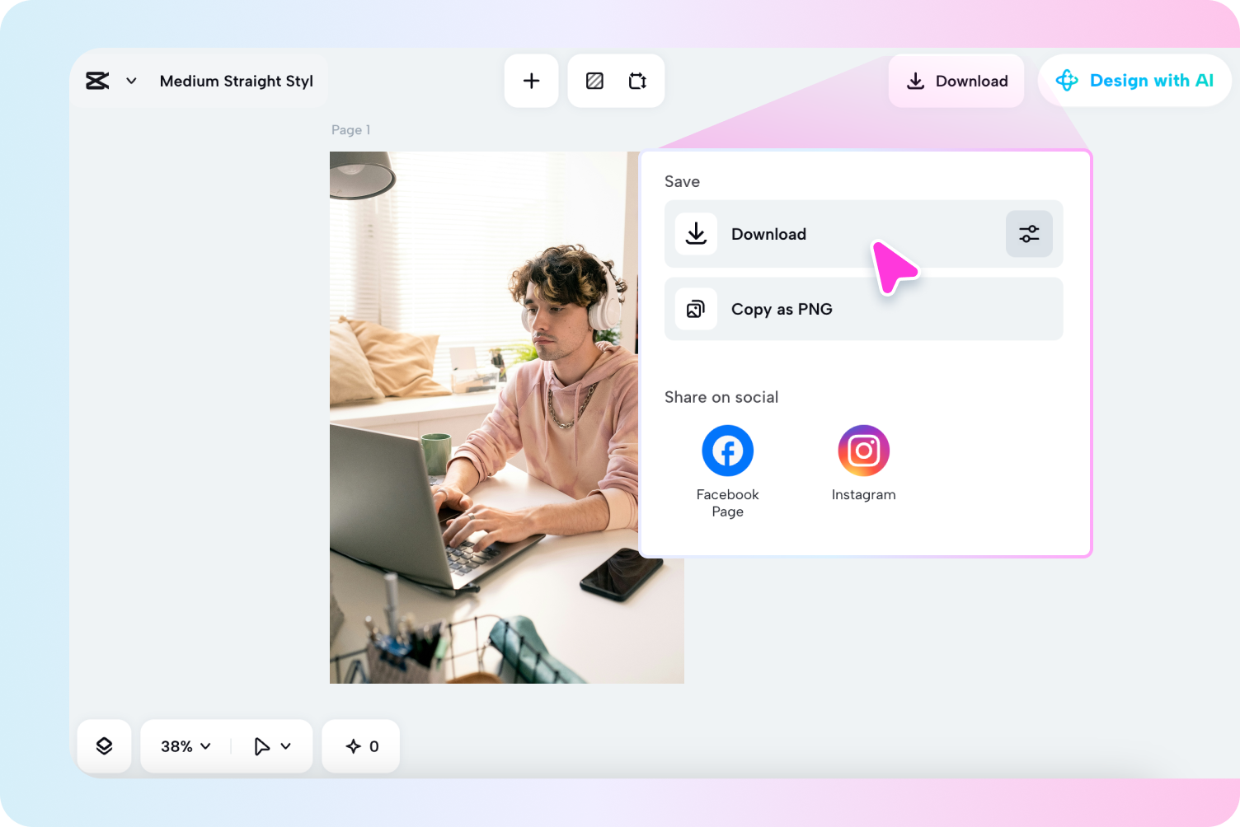This screenshot has width=1240, height=827.
Task: Click the plus add page button
Action: (532, 81)
